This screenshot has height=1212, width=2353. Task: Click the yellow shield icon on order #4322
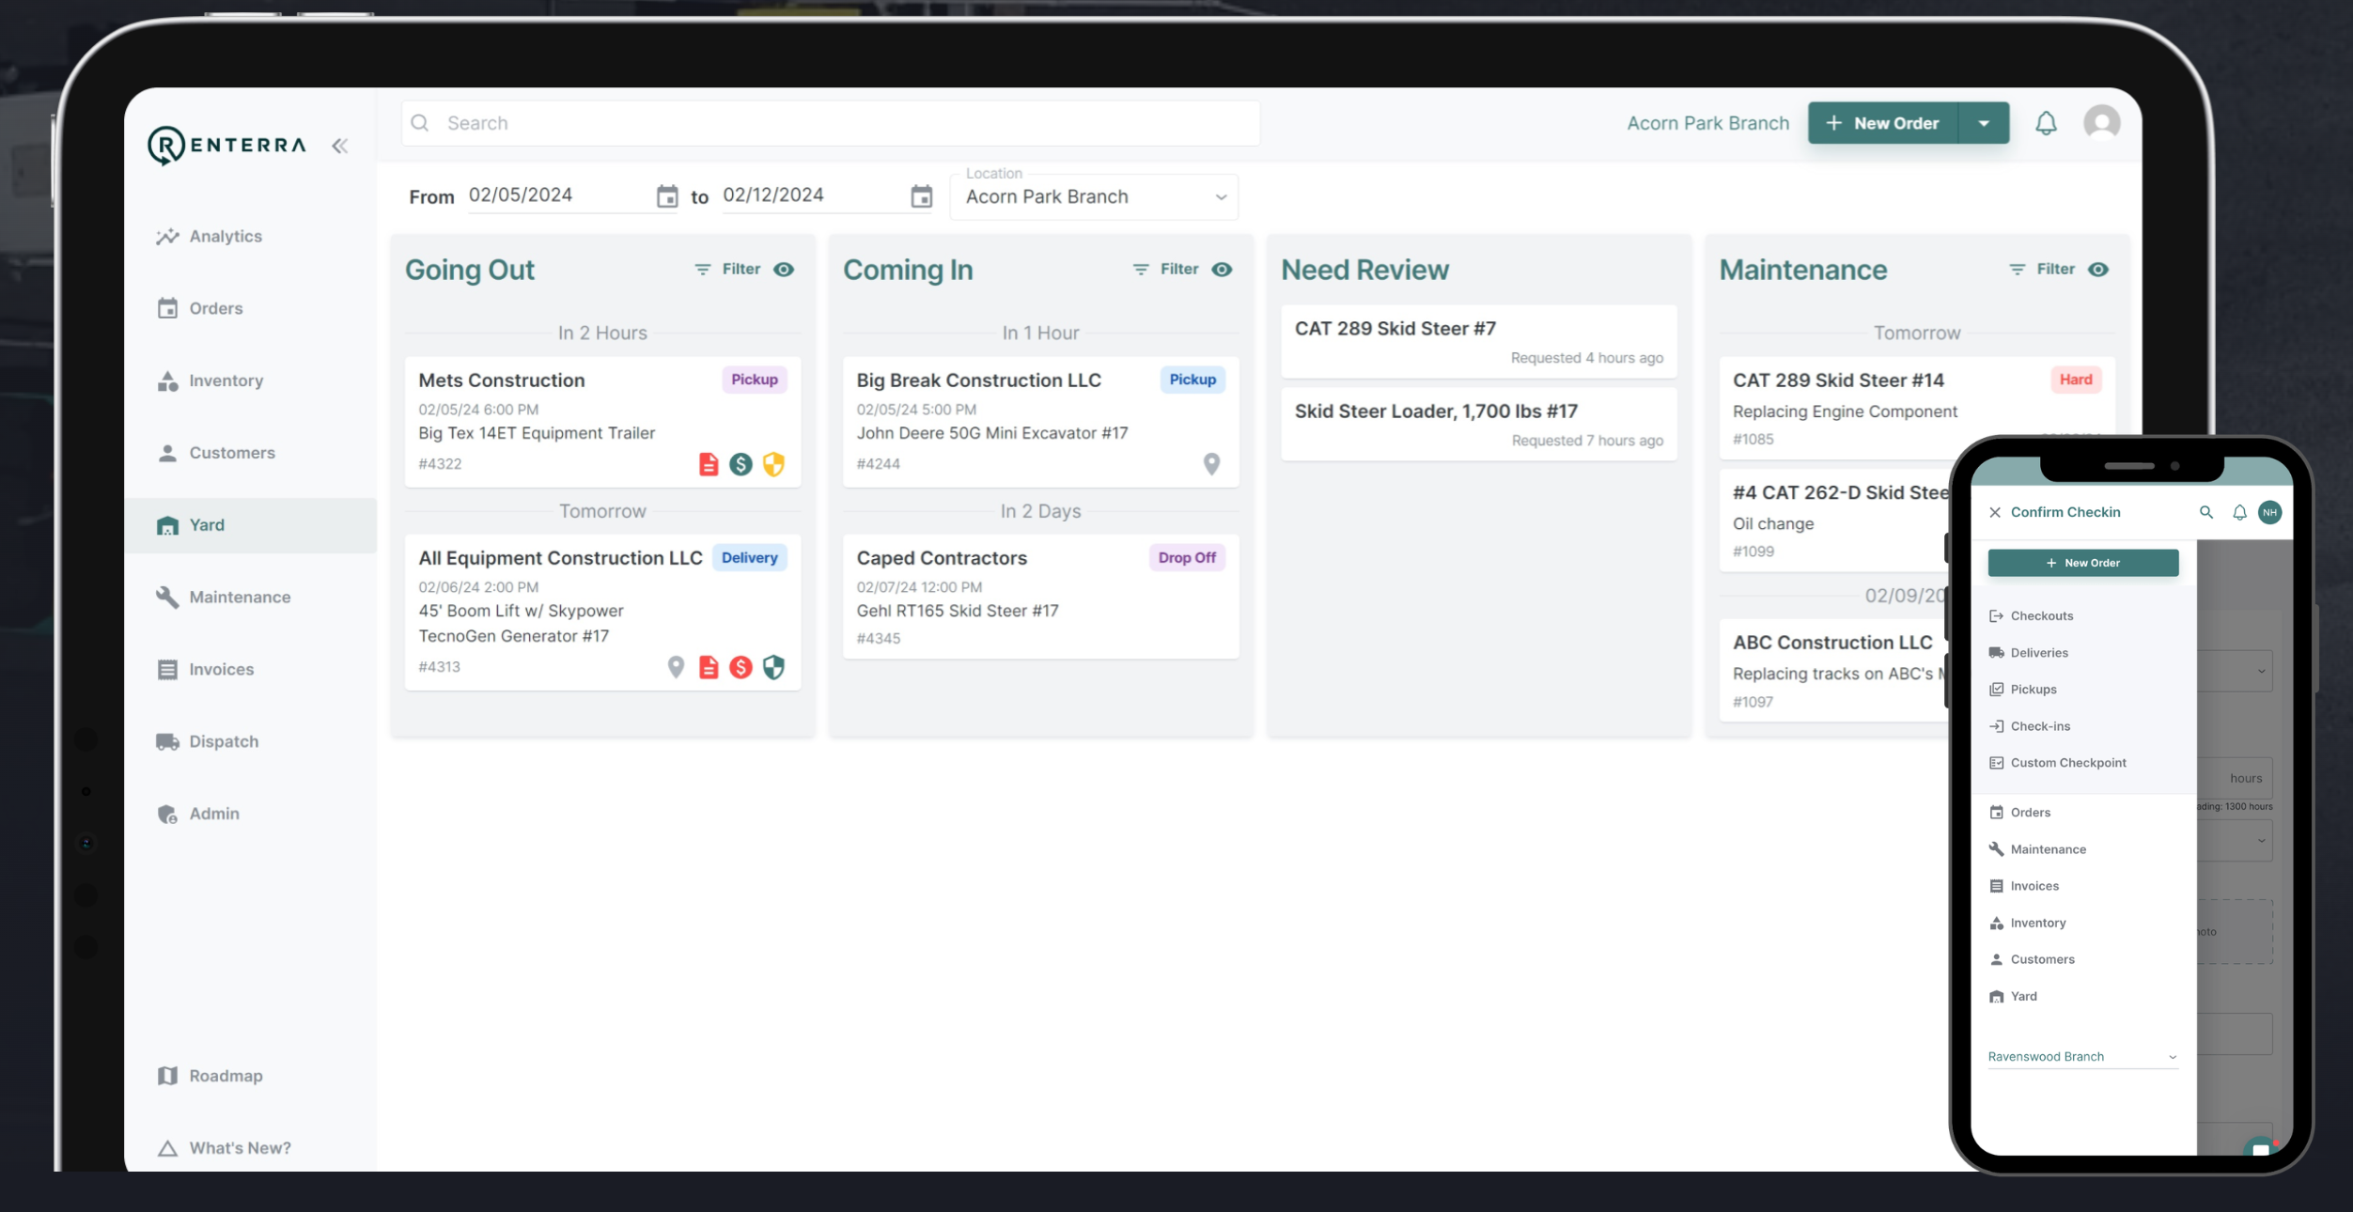tap(773, 464)
